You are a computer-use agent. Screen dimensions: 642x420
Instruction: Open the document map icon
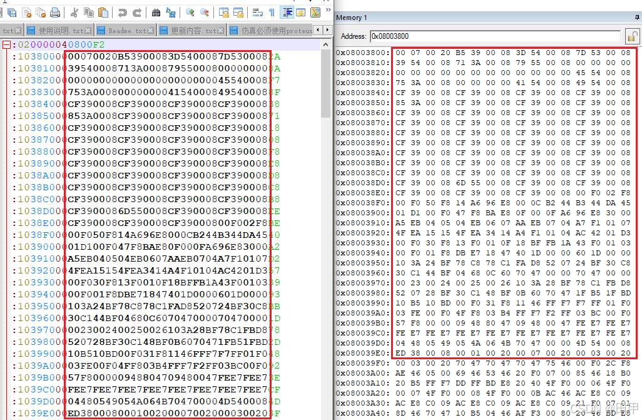[x=315, y=13]
